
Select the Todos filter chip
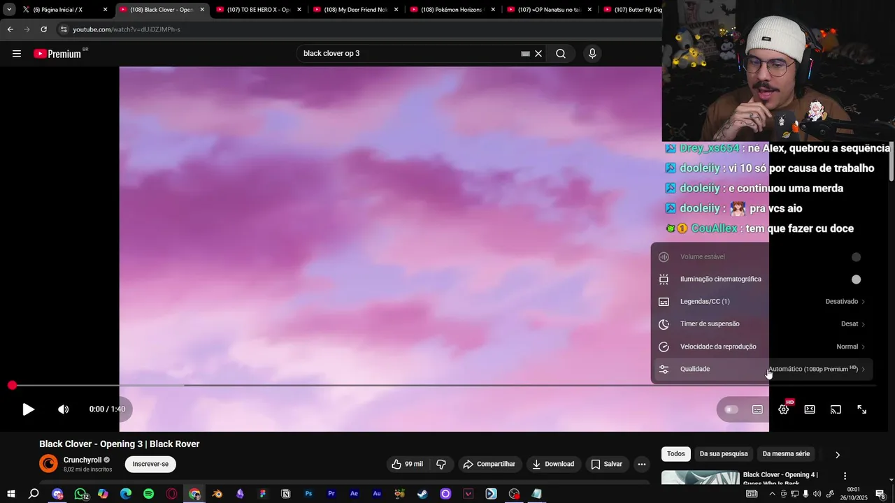click(x=676, y=454)
